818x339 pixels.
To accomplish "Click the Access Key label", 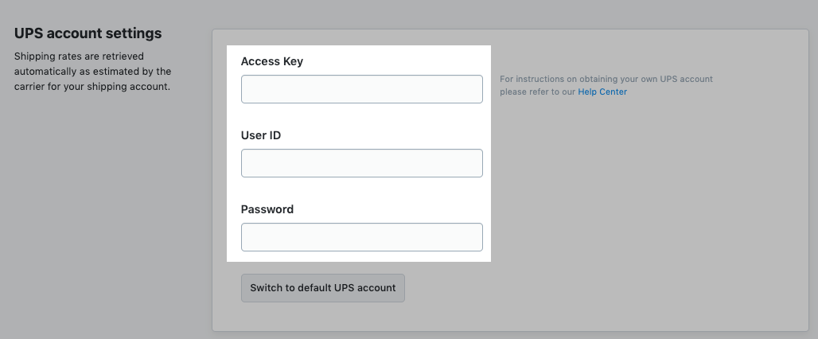I will pyautogui.click(x=272, y=61).
